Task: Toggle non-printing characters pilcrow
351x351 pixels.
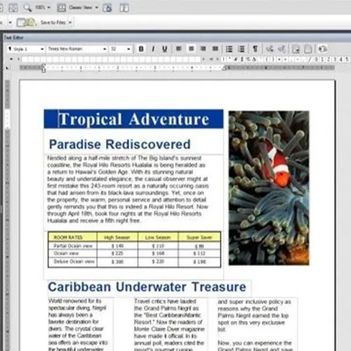Action: coord(256,49)
